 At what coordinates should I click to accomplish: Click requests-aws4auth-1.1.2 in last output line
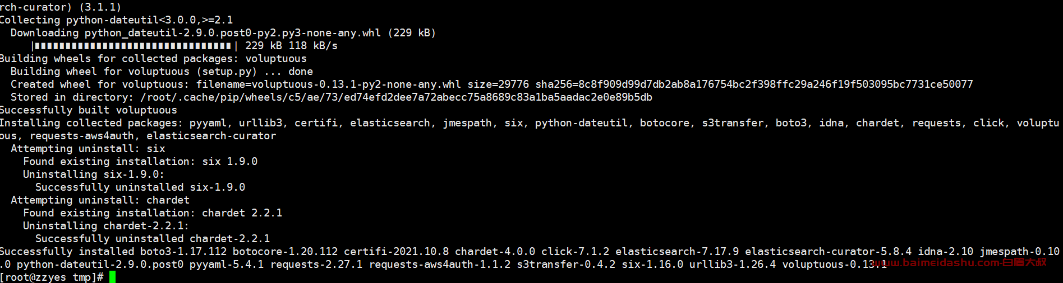440,265
